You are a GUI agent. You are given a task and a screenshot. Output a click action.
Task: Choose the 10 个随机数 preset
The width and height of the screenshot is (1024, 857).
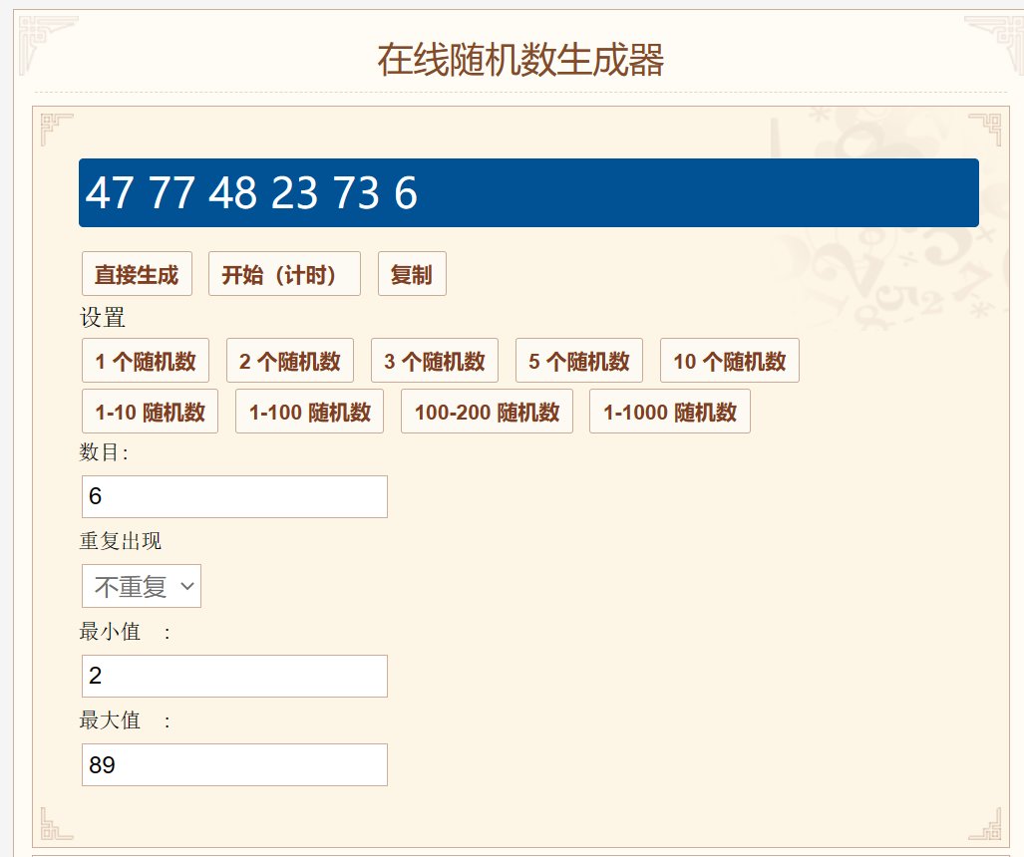730,361
